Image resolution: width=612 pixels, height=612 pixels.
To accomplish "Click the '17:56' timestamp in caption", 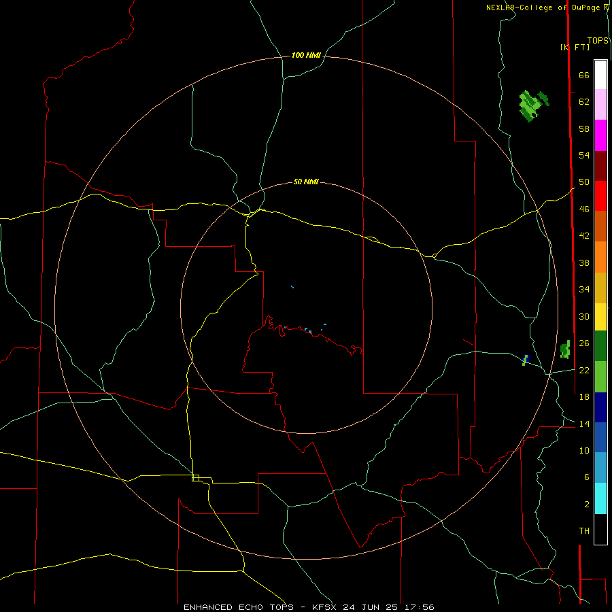I will coord(419,607).
